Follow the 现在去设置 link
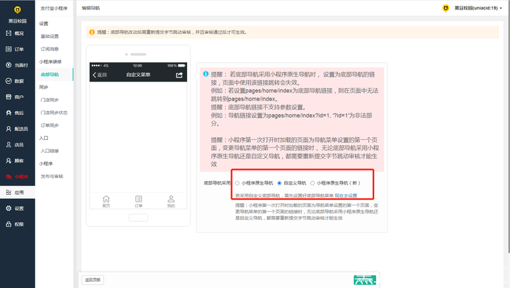 tap(346, 196)
